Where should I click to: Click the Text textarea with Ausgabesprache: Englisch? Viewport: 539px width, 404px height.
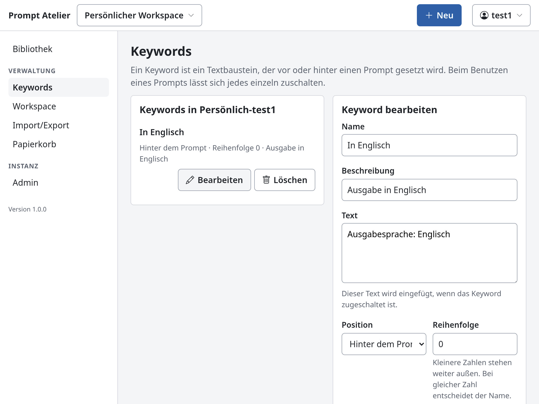429,253
